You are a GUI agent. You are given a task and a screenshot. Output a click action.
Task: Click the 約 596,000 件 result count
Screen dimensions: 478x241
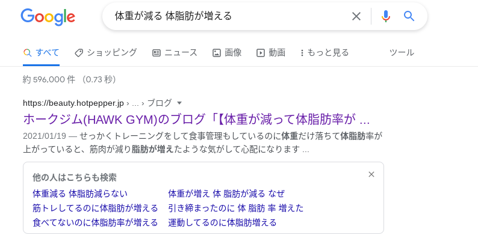tap(49, 80)
